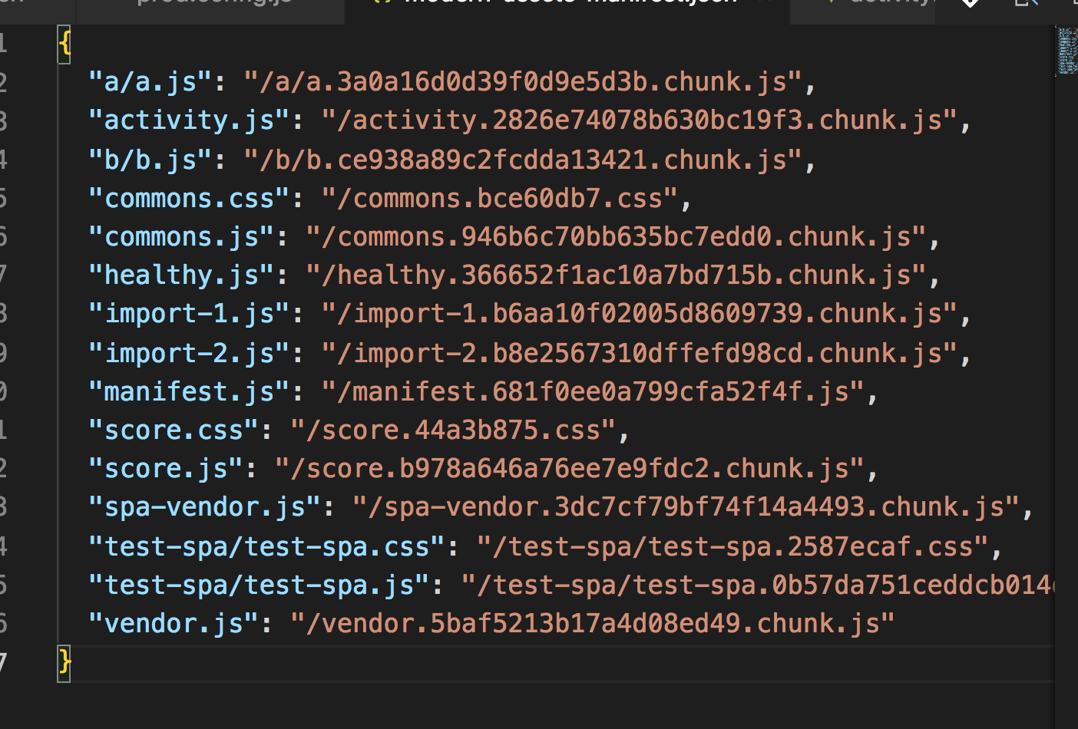Select the a.3a0a16d0d39f0d9e5d3b.chunk.js path value
Screen dimensions: 1078x729
[524, 81]
